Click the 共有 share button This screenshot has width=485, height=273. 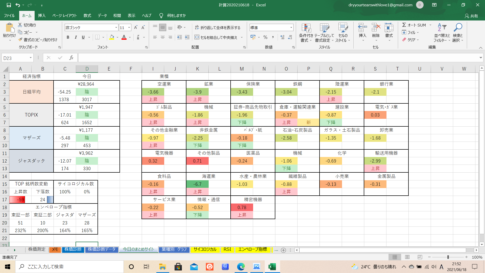tap(471, 16)
